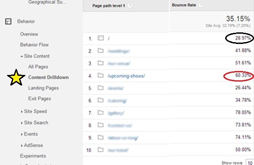Click the folder icon in row 10
Screen dimensions: 254x165
point(101,149)
